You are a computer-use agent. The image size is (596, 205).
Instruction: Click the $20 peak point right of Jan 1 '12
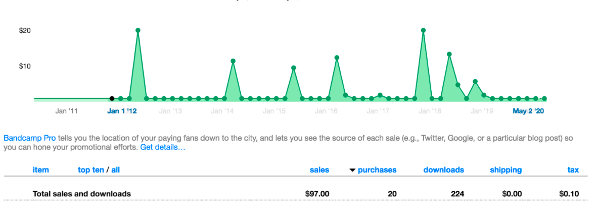pos(137,30)
